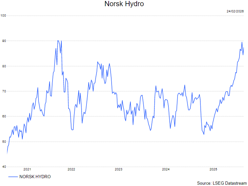Click the 80 y-axis value label

[x=3, y=66]
